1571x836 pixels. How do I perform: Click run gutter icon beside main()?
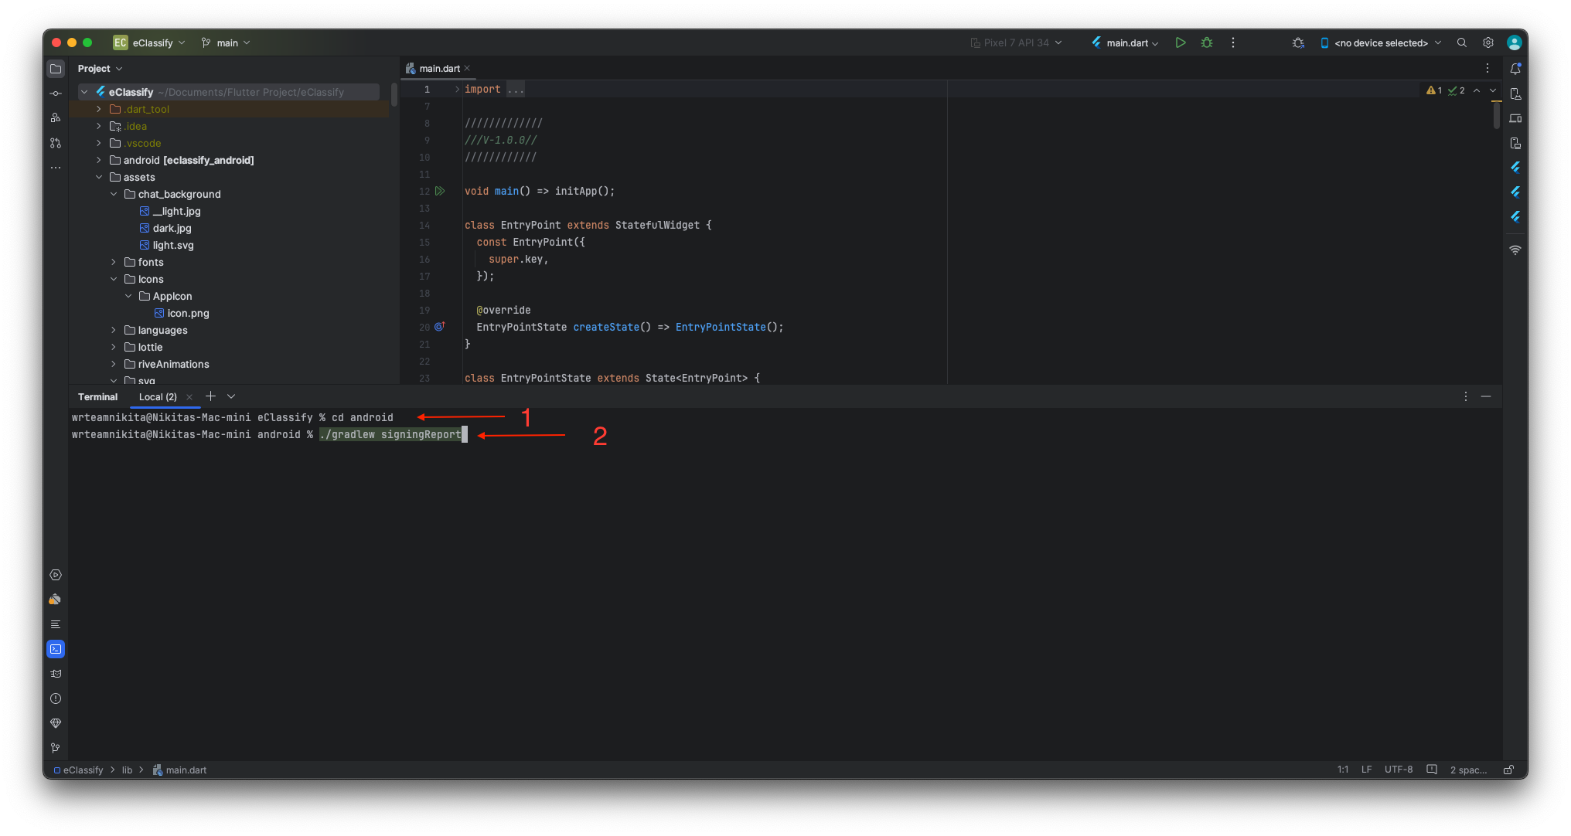(440, 191)
